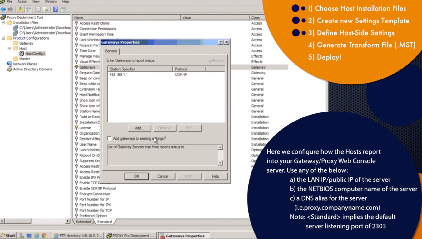The image size is (422, 239).
Task: Enable the 'Add gateways to existing settings?' checkbox
Action: 109,138
